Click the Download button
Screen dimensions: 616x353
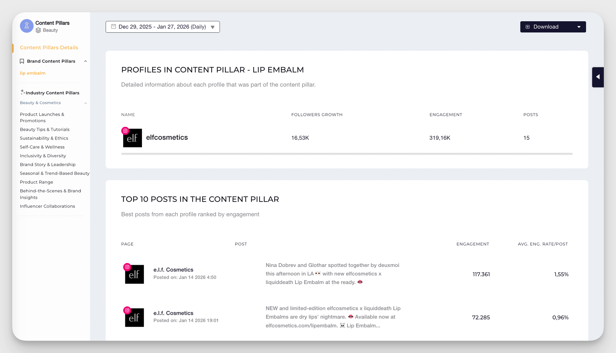coord(546,27)
